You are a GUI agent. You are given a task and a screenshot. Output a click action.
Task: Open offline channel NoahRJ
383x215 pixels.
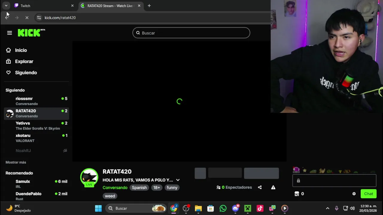coord(37,150)
